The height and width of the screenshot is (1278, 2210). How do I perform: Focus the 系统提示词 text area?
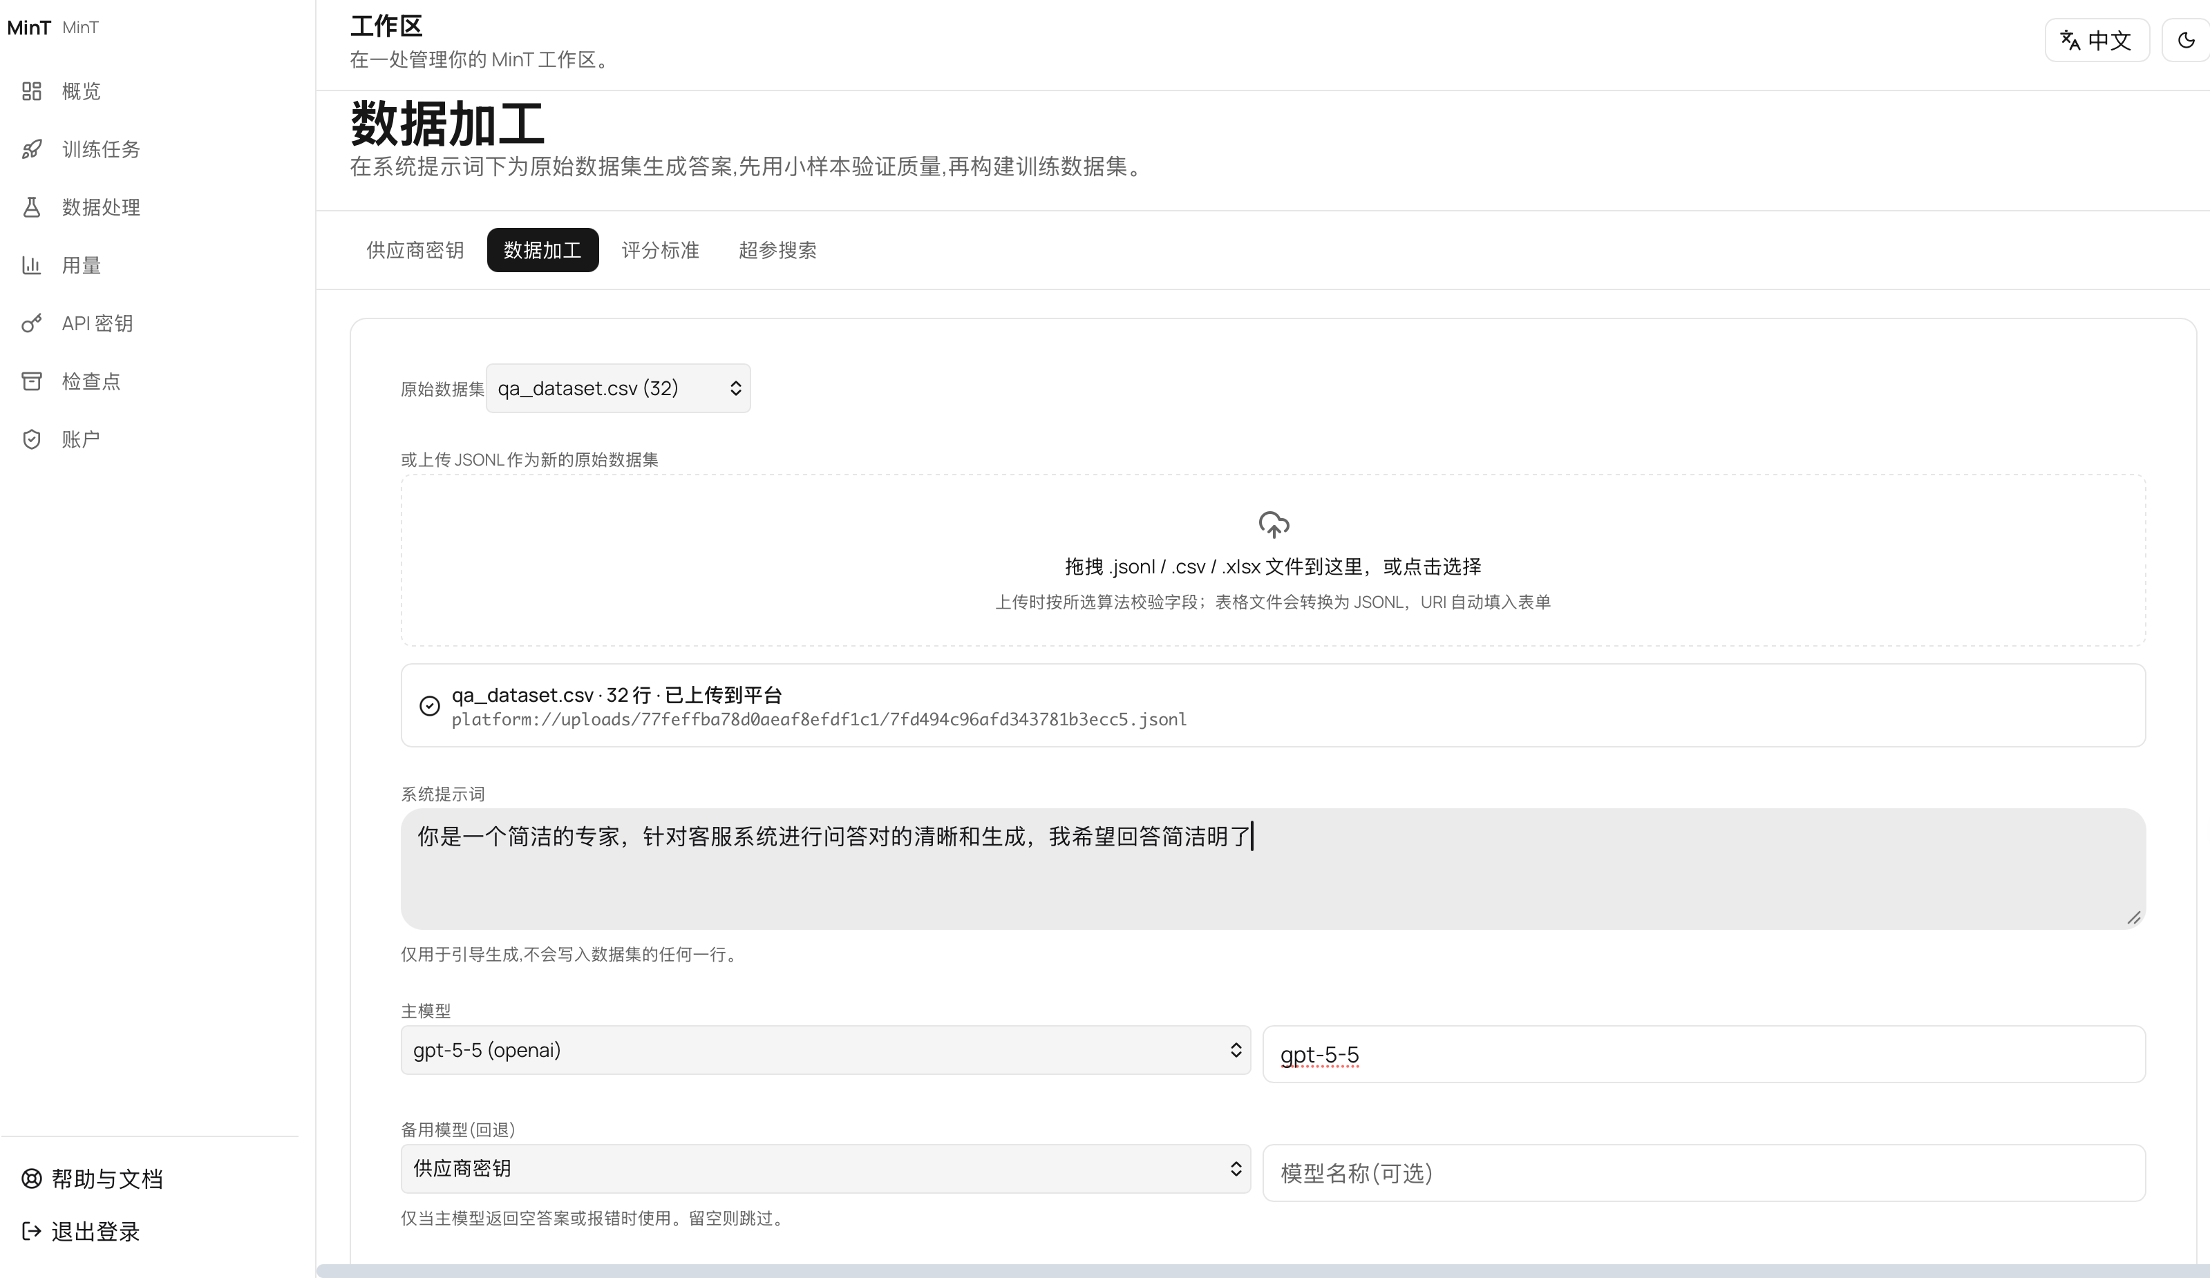(x=1274, y=868)
